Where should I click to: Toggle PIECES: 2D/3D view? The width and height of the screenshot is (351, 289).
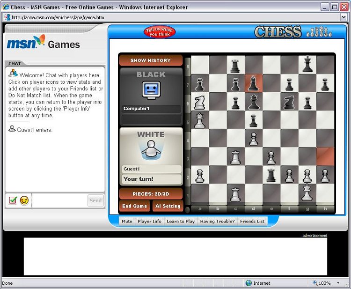click(x=151, y=194)
